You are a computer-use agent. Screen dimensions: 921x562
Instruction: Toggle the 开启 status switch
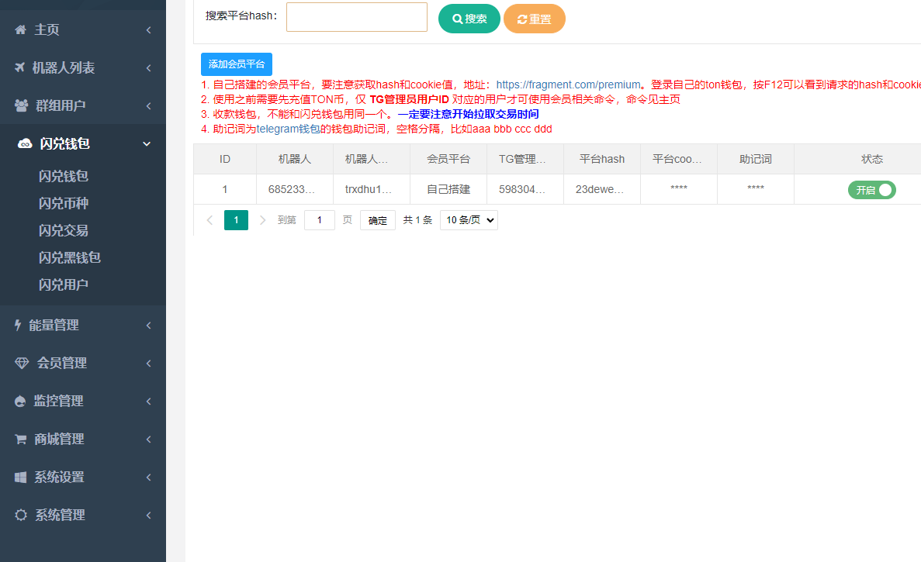871,190
